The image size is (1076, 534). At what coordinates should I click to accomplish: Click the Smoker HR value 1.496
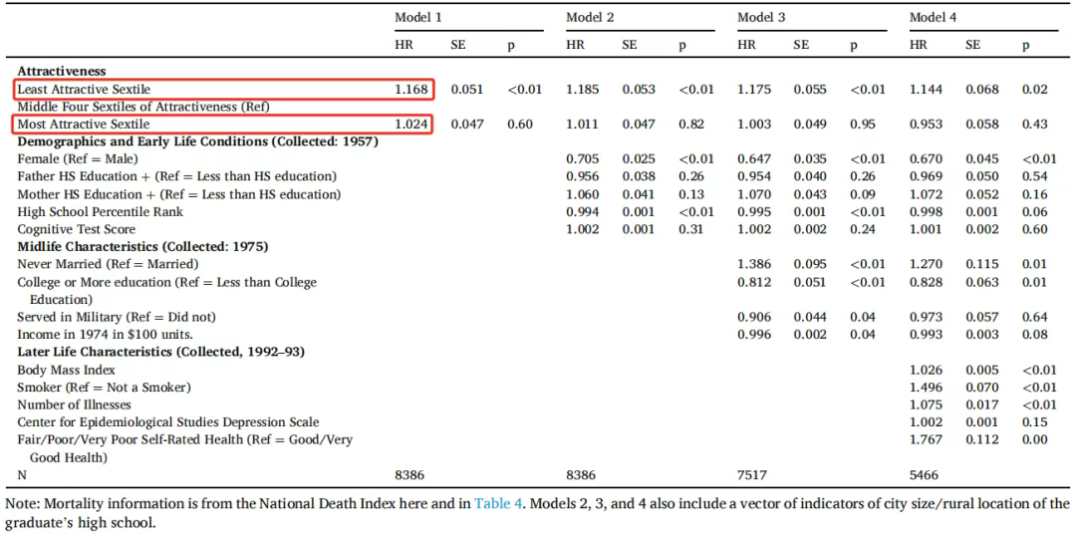point(927,388)
